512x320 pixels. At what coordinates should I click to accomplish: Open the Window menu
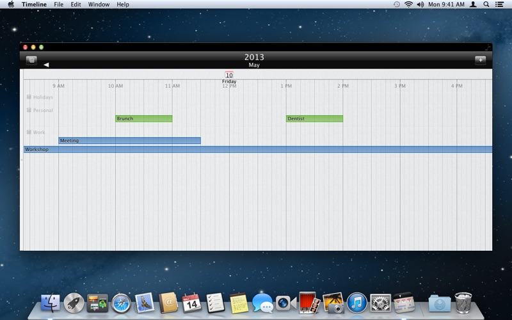tap(99, 4)
